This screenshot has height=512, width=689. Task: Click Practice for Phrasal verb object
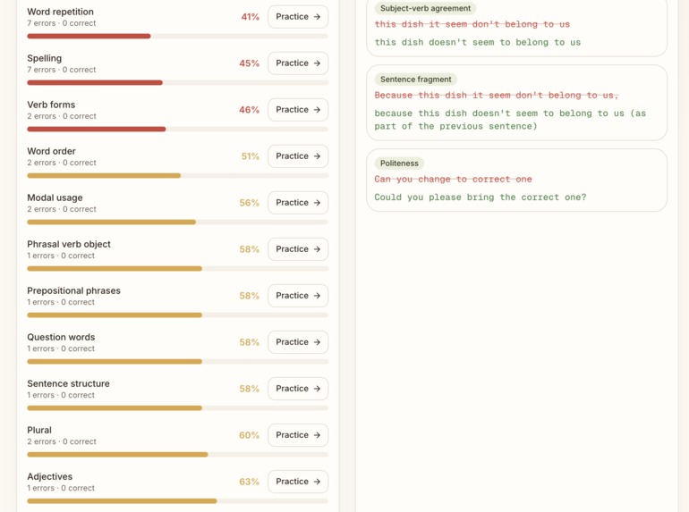click(298, 249)
